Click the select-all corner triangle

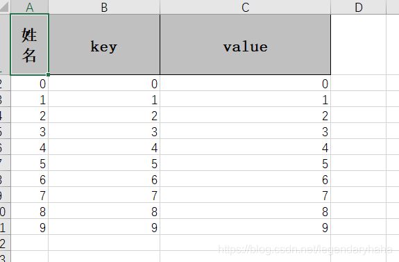pyautogui.click(x=5, y=7)
